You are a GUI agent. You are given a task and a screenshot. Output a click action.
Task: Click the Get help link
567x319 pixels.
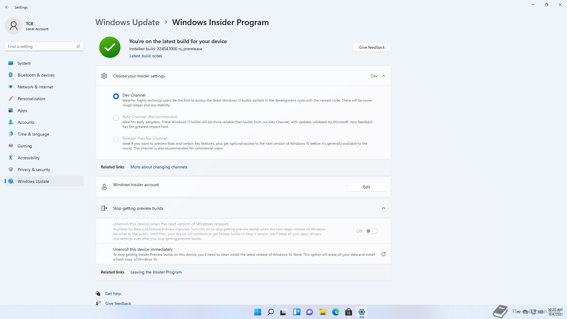[x=113, y=294]
